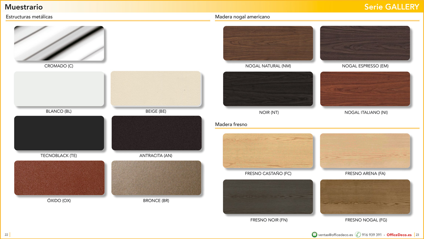Screen dimensions: 424x239
Task: Select the Nogal Italiano (NI) wood sample
Action: coord(365,89)
